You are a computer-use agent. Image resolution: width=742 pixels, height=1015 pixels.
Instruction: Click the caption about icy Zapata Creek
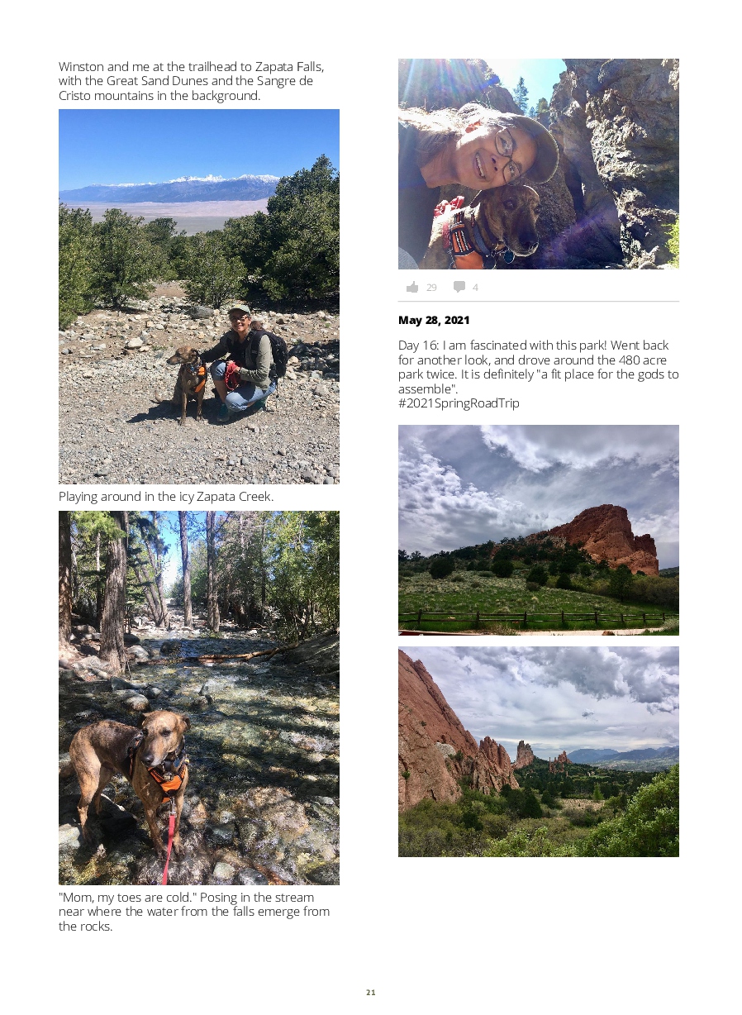point(166,497)
